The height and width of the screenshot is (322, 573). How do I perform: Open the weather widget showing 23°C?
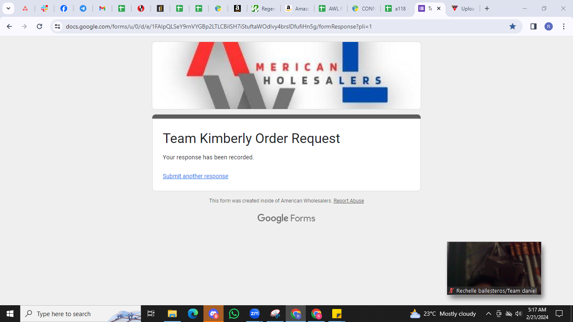[x=443, y=314]
